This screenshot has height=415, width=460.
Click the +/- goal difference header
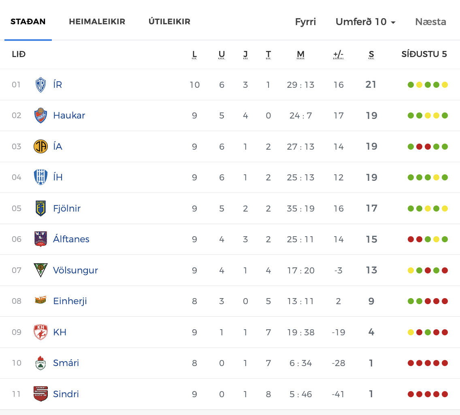pos(338,55)
